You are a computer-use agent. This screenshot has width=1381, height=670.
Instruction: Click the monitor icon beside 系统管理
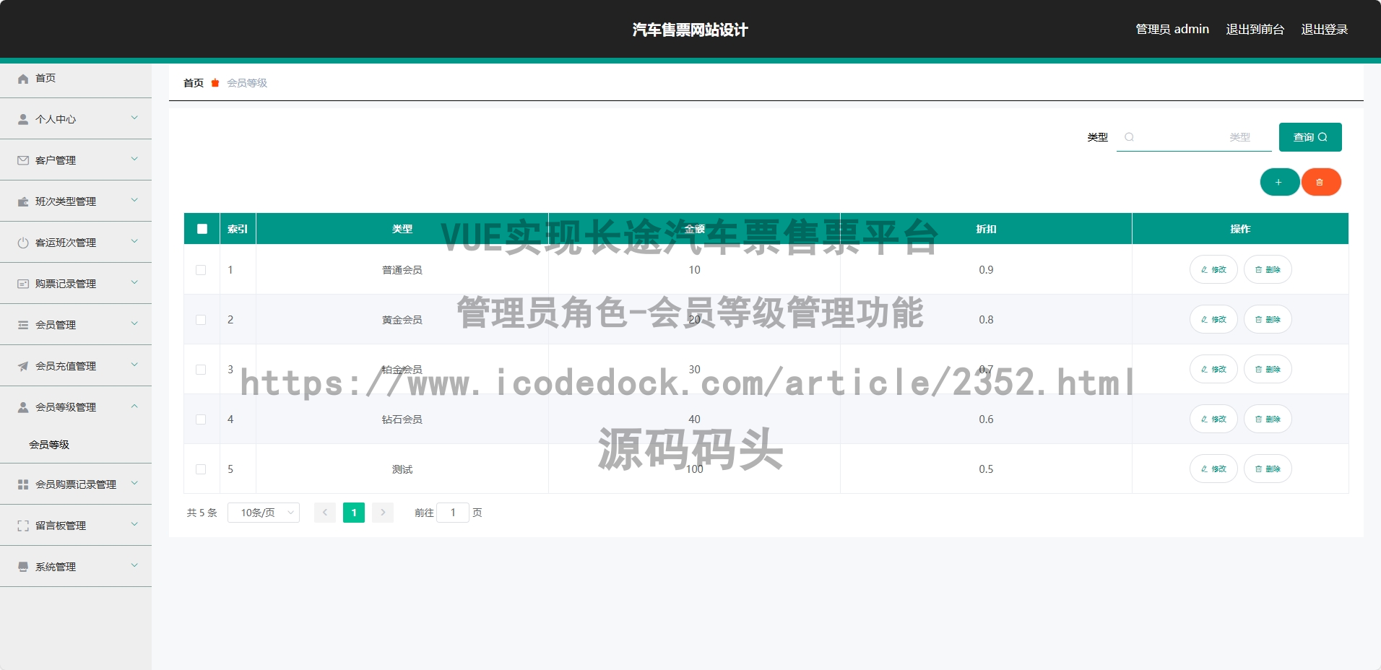(x=23, y=567)
